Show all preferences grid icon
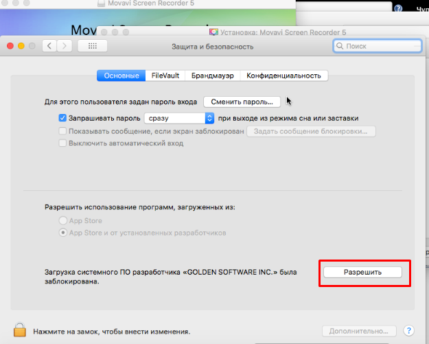Screen dimensions: 429x344 click(93, 46)
